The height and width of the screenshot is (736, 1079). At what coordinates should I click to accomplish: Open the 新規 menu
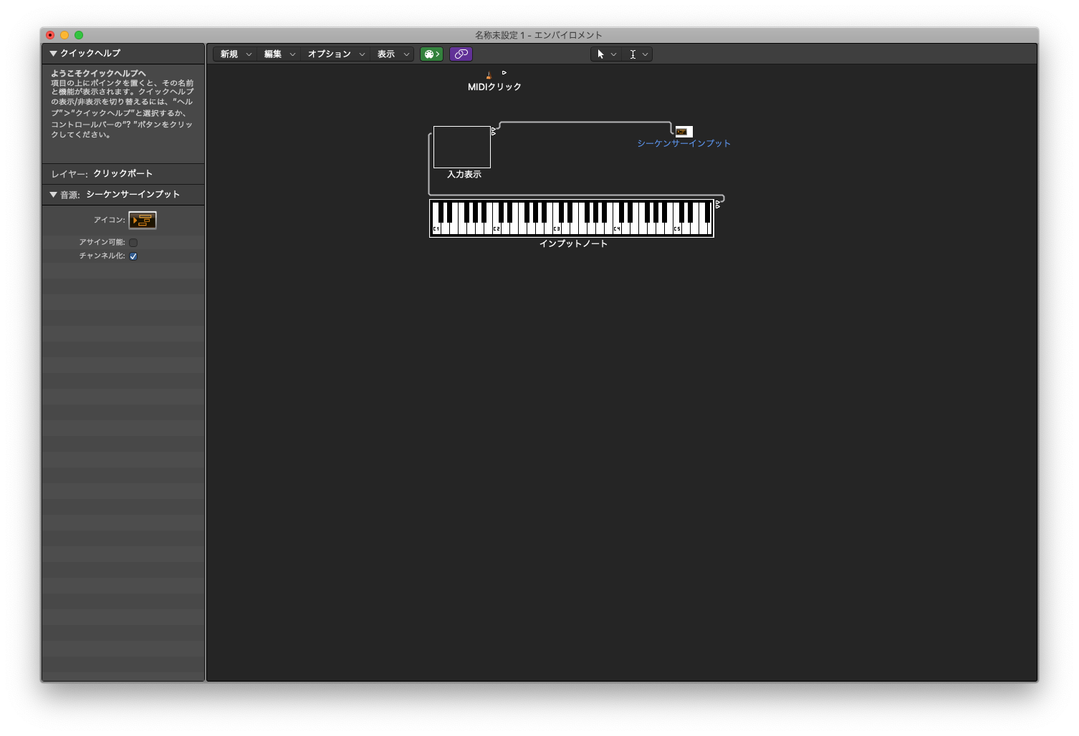(x=235, y=54)
